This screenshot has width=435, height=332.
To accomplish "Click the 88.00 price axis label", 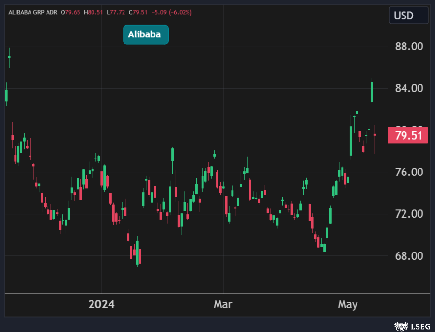I will 410,47.
